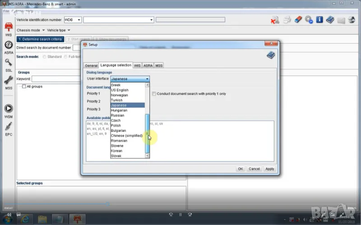Collapse the User interface language dropdown

pos(147,79)
